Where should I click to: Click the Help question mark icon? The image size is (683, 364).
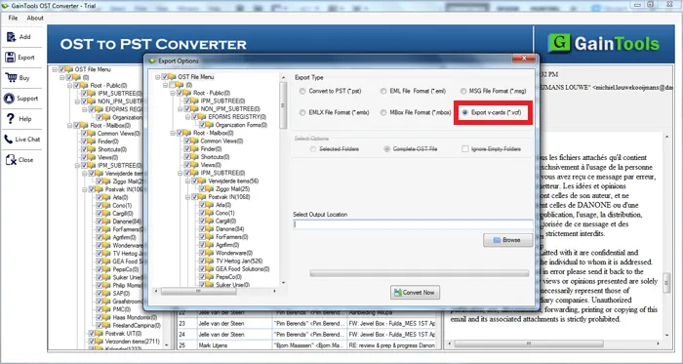(x=11, y=118)
